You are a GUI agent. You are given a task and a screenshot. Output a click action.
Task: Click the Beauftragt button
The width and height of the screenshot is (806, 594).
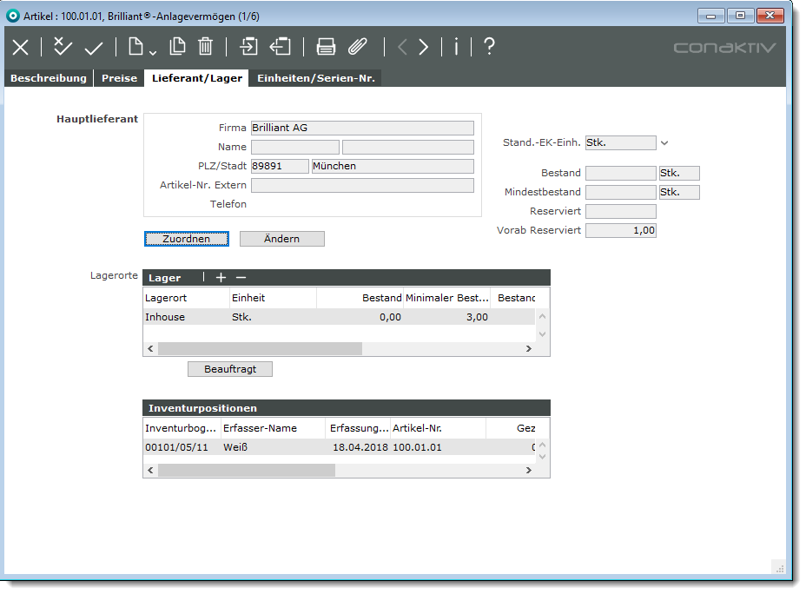click(230, 369)
